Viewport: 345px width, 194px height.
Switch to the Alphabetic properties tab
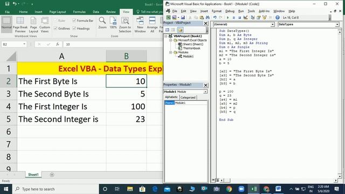tap(171, 97)
